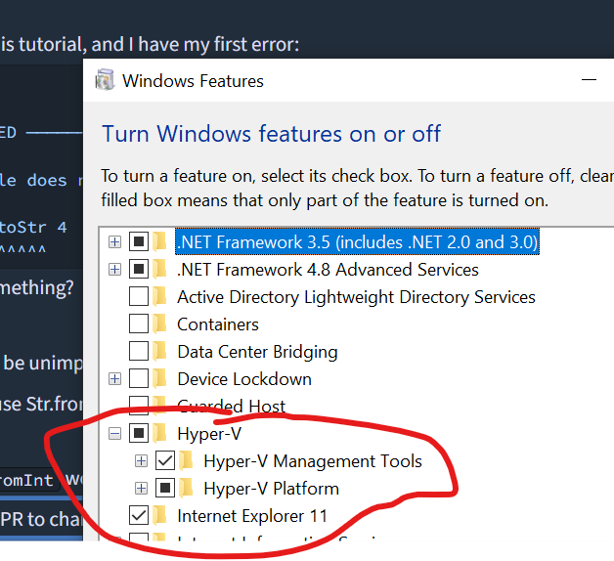Toggle the .NET Framework 3.5 checkbox
The height and width of the screenshot is (561, 614).
coord(139,242)
